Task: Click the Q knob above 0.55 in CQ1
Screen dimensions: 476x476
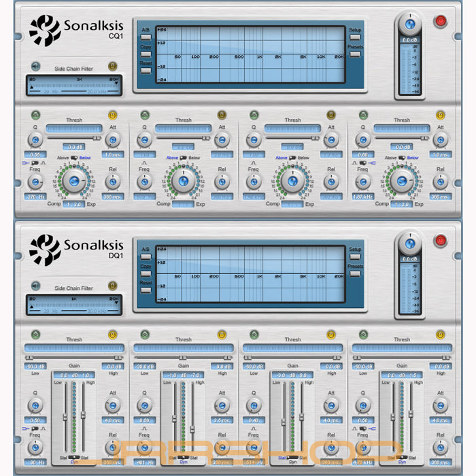Action: click(35, 140)
